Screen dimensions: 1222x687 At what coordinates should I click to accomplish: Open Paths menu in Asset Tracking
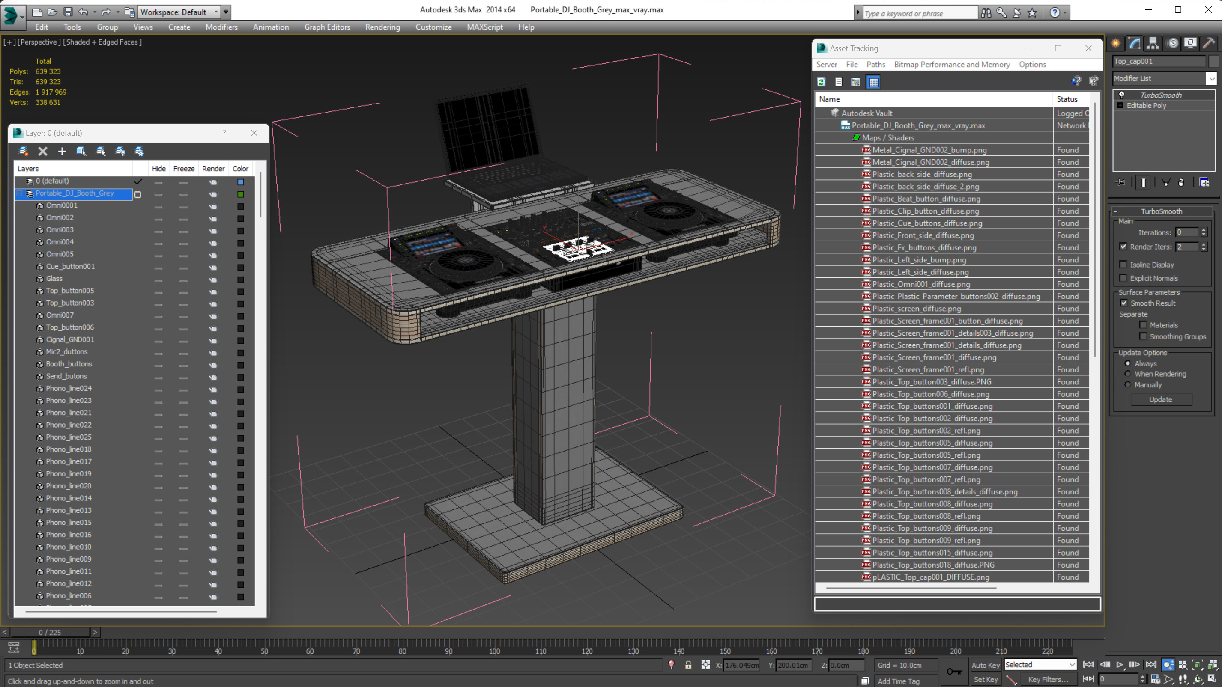tap(876, 65)
